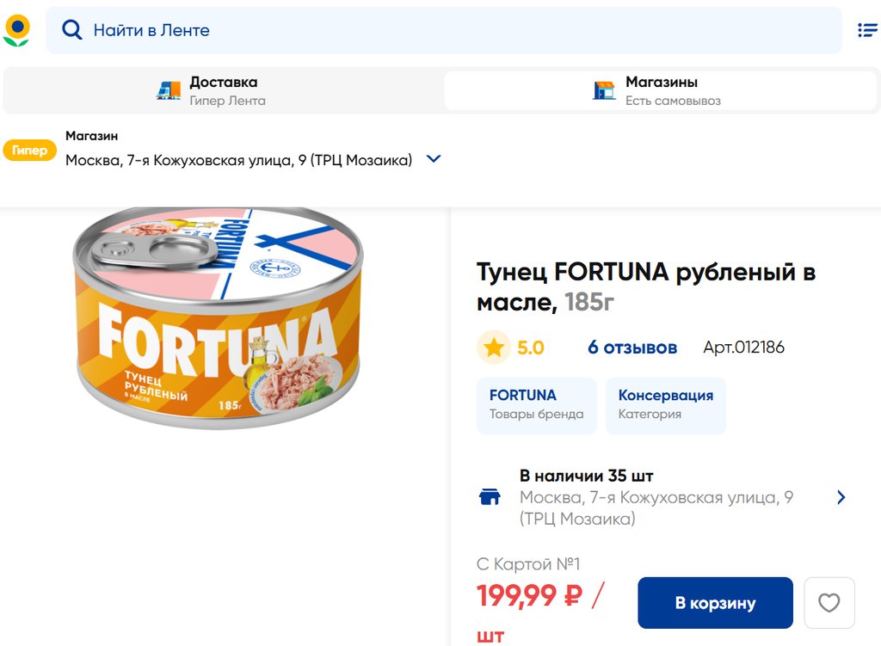Click the store address text in header
This screenshot has height=646, width=881.
(x=238, y=160)
